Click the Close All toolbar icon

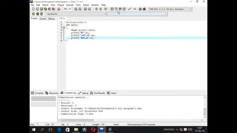click(x=53, y=9)
